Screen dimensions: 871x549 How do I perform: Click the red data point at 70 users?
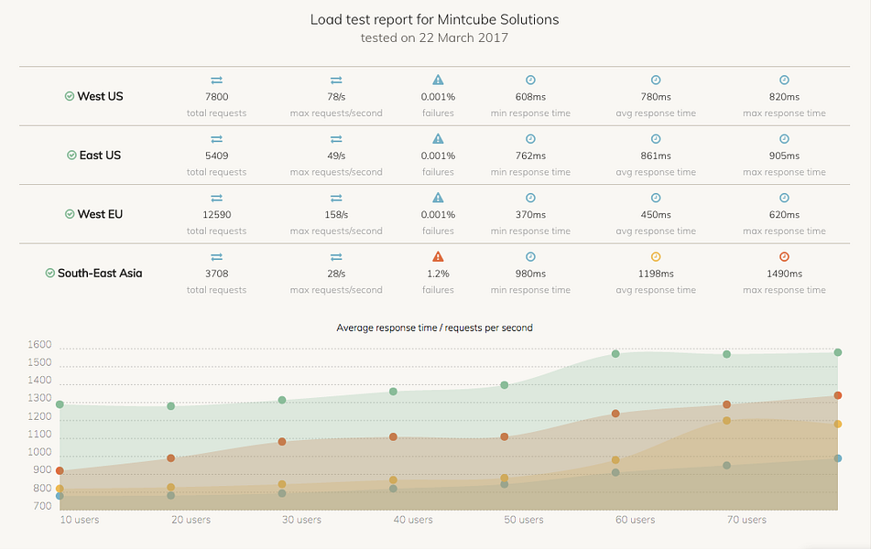(x=726, y=404)
